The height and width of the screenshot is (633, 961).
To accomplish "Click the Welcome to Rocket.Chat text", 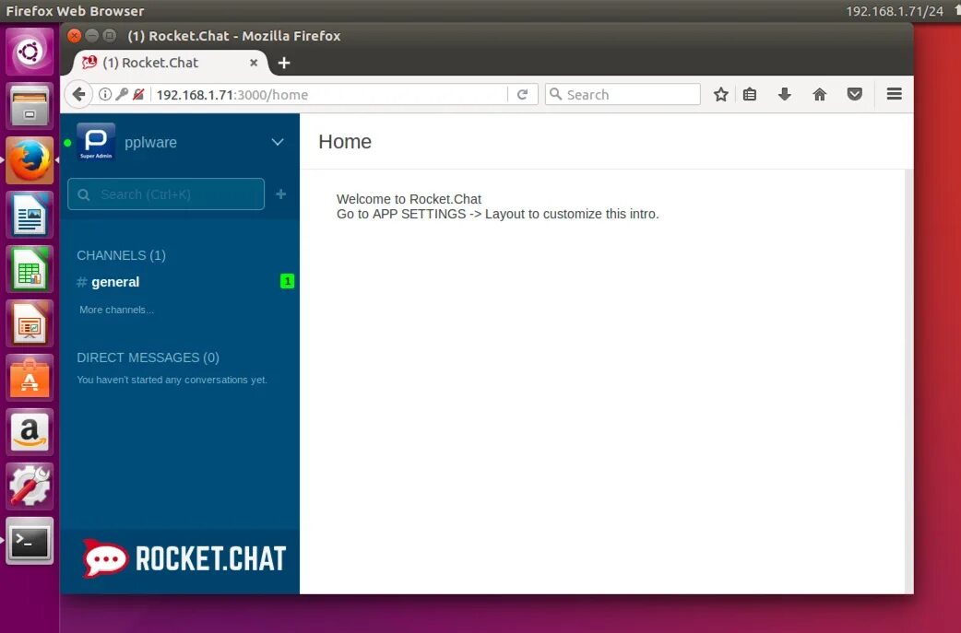I will click(x=409, y=199).
